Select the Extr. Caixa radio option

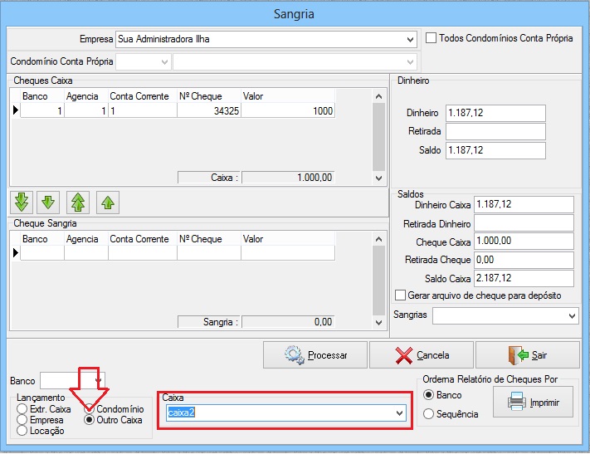22,409
